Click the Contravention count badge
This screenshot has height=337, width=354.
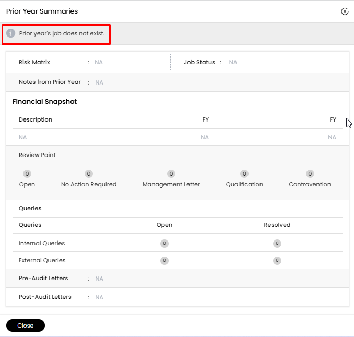tap(310, 174)
